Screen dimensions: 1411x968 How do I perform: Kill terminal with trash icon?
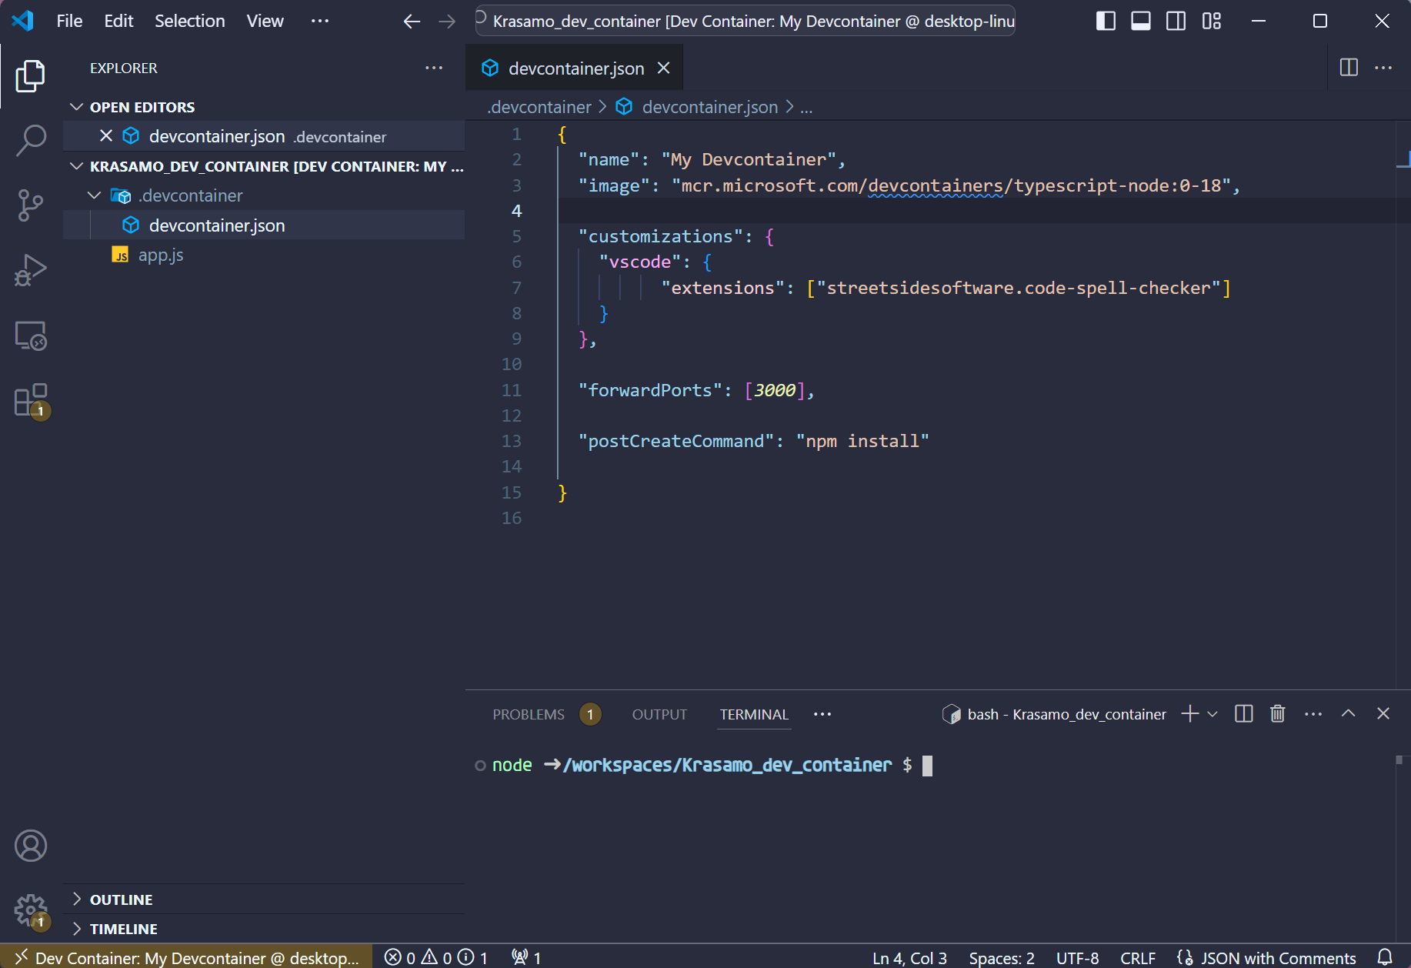1278,714
